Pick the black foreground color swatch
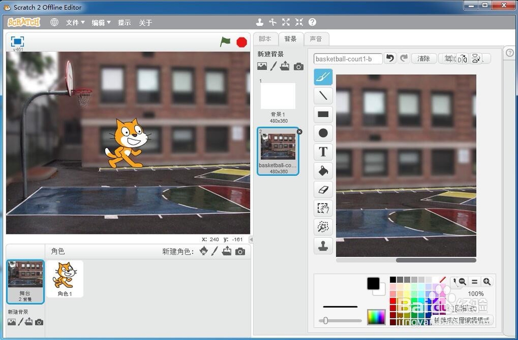 (373, 283)
